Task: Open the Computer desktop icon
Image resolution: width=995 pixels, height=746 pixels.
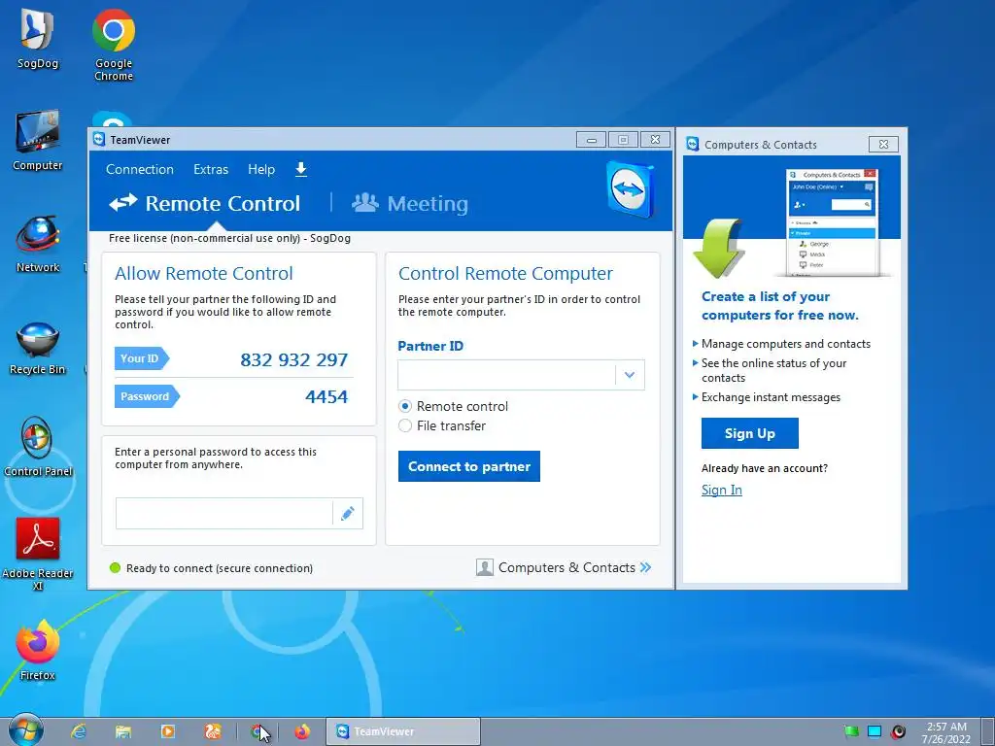Action: pos(37,140)
